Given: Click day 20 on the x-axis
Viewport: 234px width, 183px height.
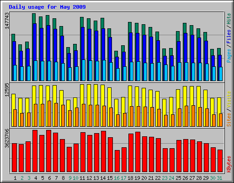Looking at the screenshot, I should pyautogui.click(x=144, y=178).
